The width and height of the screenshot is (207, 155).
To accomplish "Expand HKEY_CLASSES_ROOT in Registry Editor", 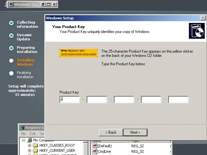I will pos(29,145).
